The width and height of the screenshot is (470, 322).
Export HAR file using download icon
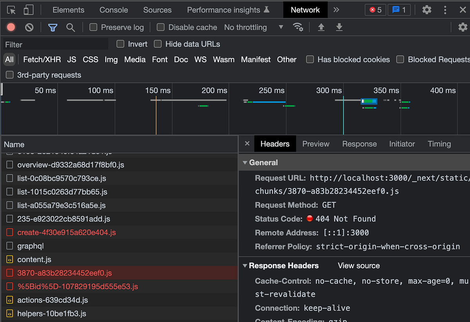point(339,27)
